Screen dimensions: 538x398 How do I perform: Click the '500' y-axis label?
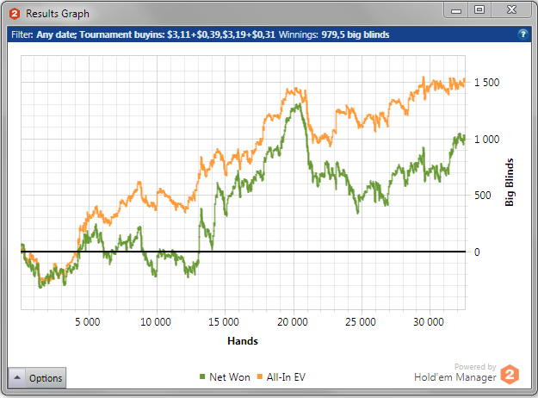tap(483, 196)
